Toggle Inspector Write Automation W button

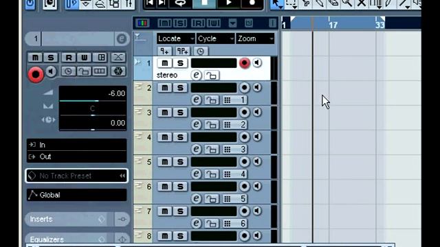84,58
